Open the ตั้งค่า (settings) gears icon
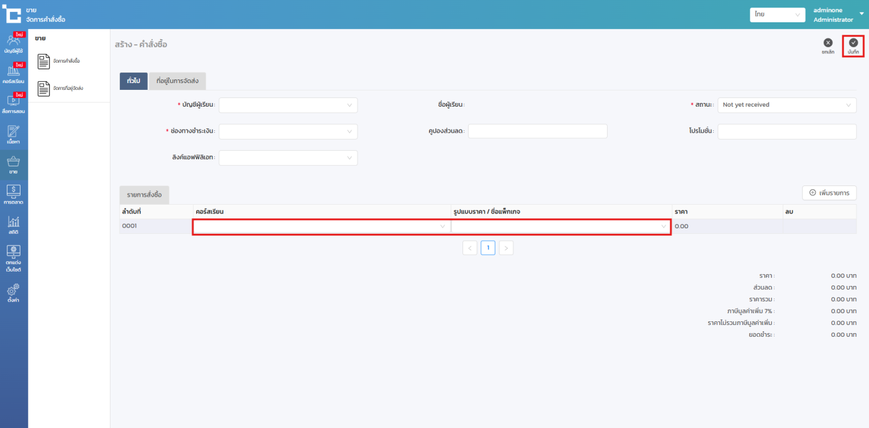869x428 pixels. (14, 292)
